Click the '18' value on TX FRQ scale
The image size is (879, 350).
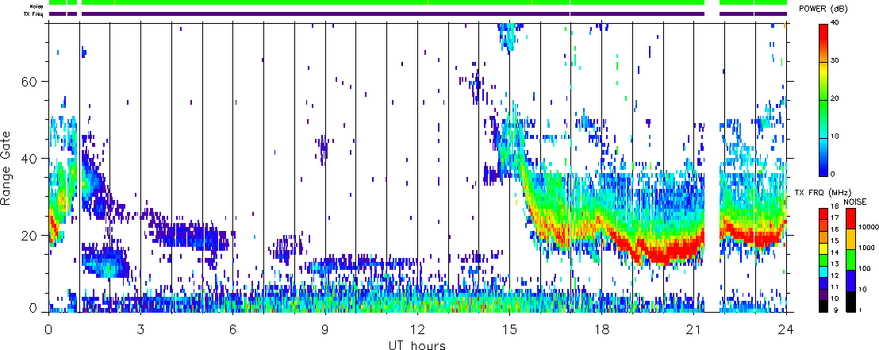coord(834,207)
